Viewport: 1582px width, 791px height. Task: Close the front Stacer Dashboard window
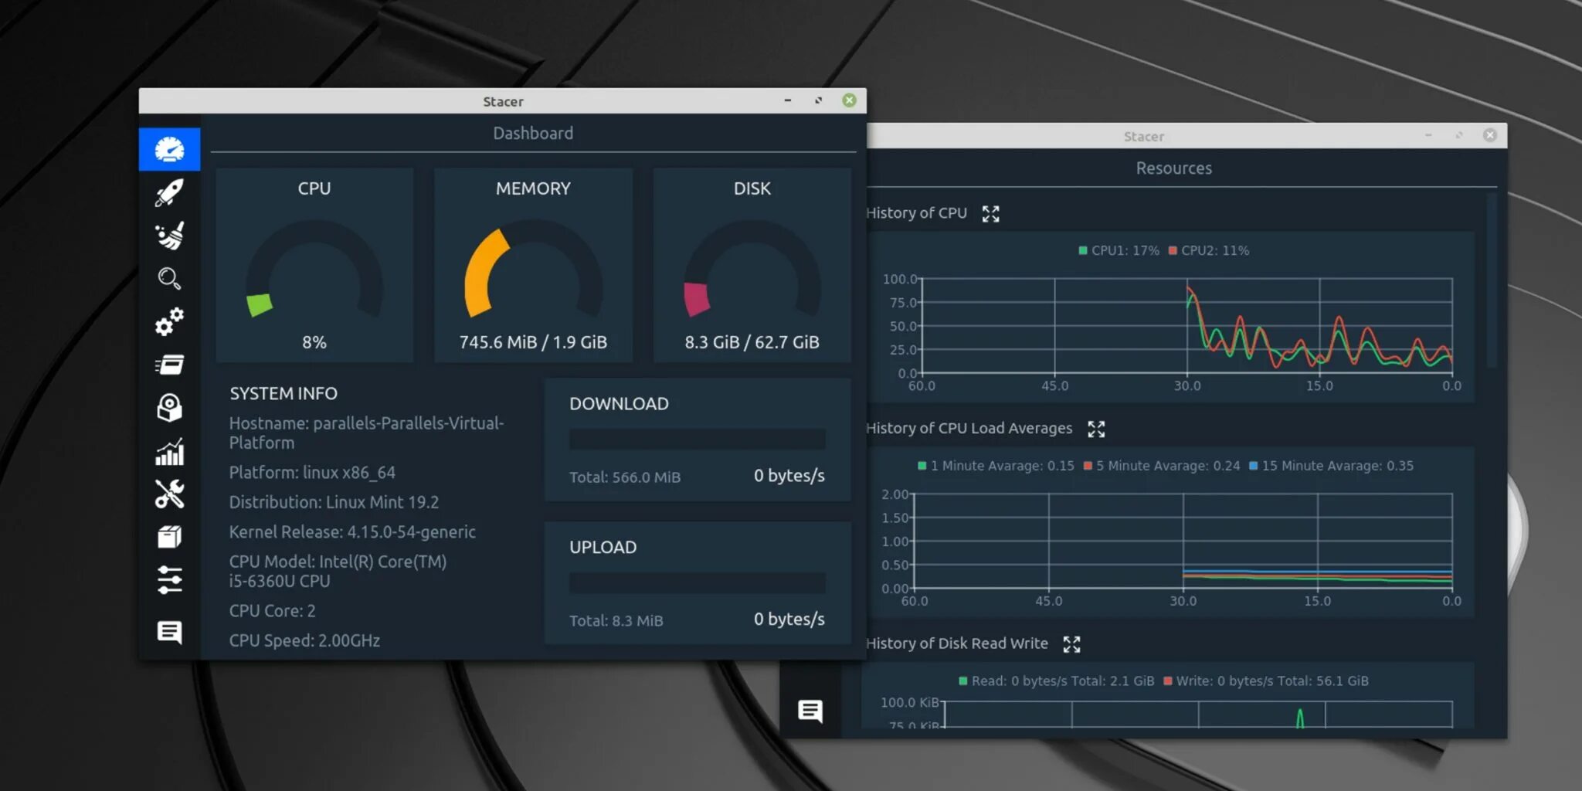pyautogui.click(x=849, y=100)
